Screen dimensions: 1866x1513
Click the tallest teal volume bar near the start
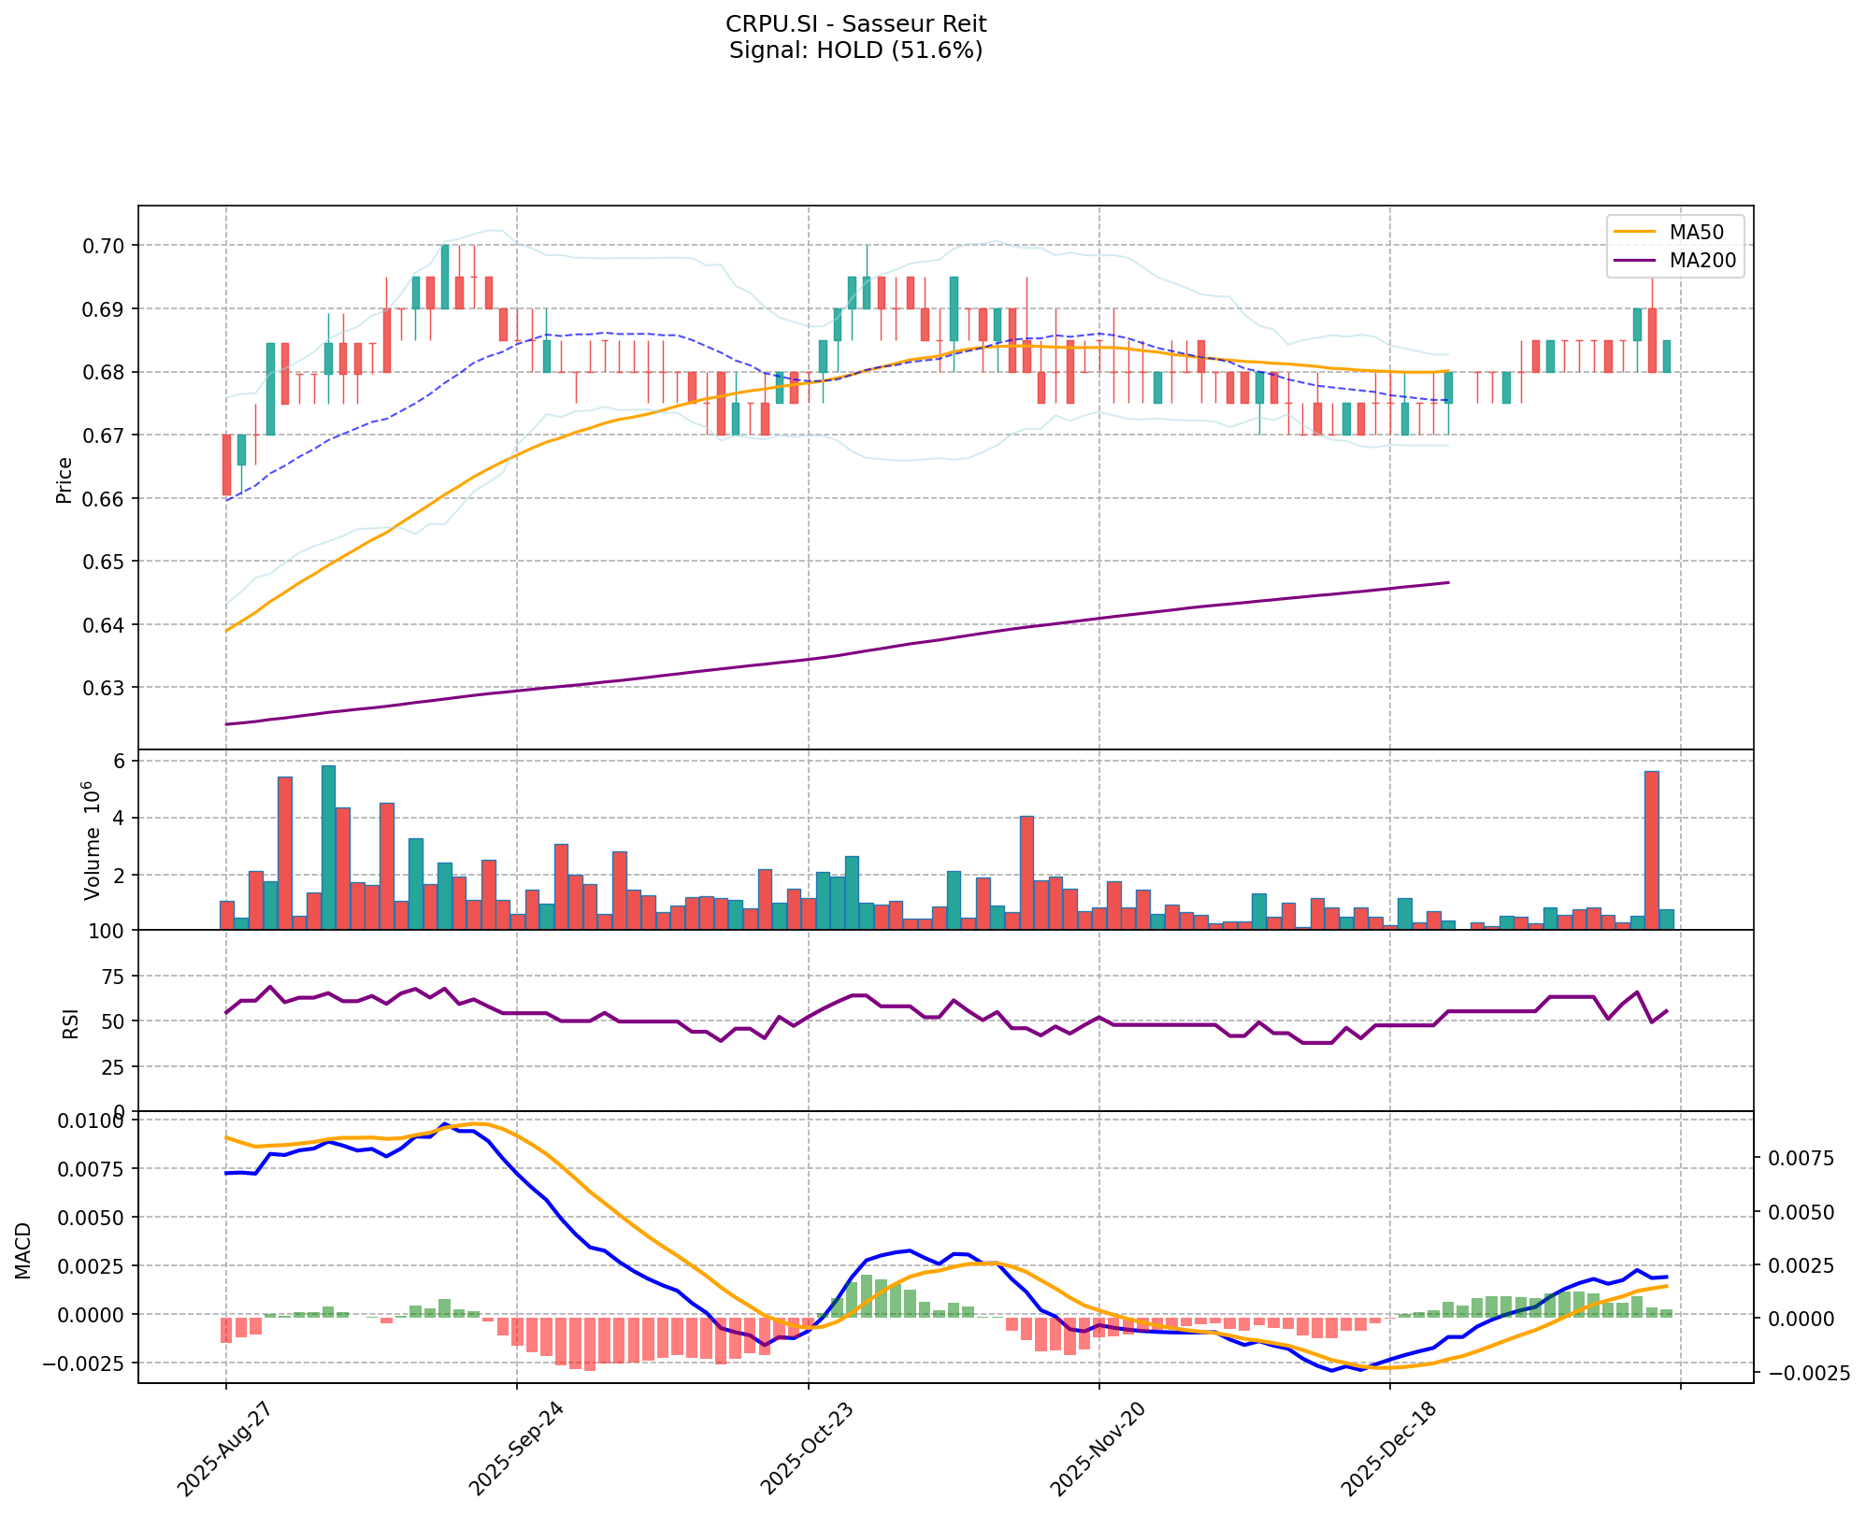[328, 848]
